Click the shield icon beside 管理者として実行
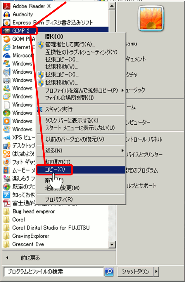 (x=41, y=45)
